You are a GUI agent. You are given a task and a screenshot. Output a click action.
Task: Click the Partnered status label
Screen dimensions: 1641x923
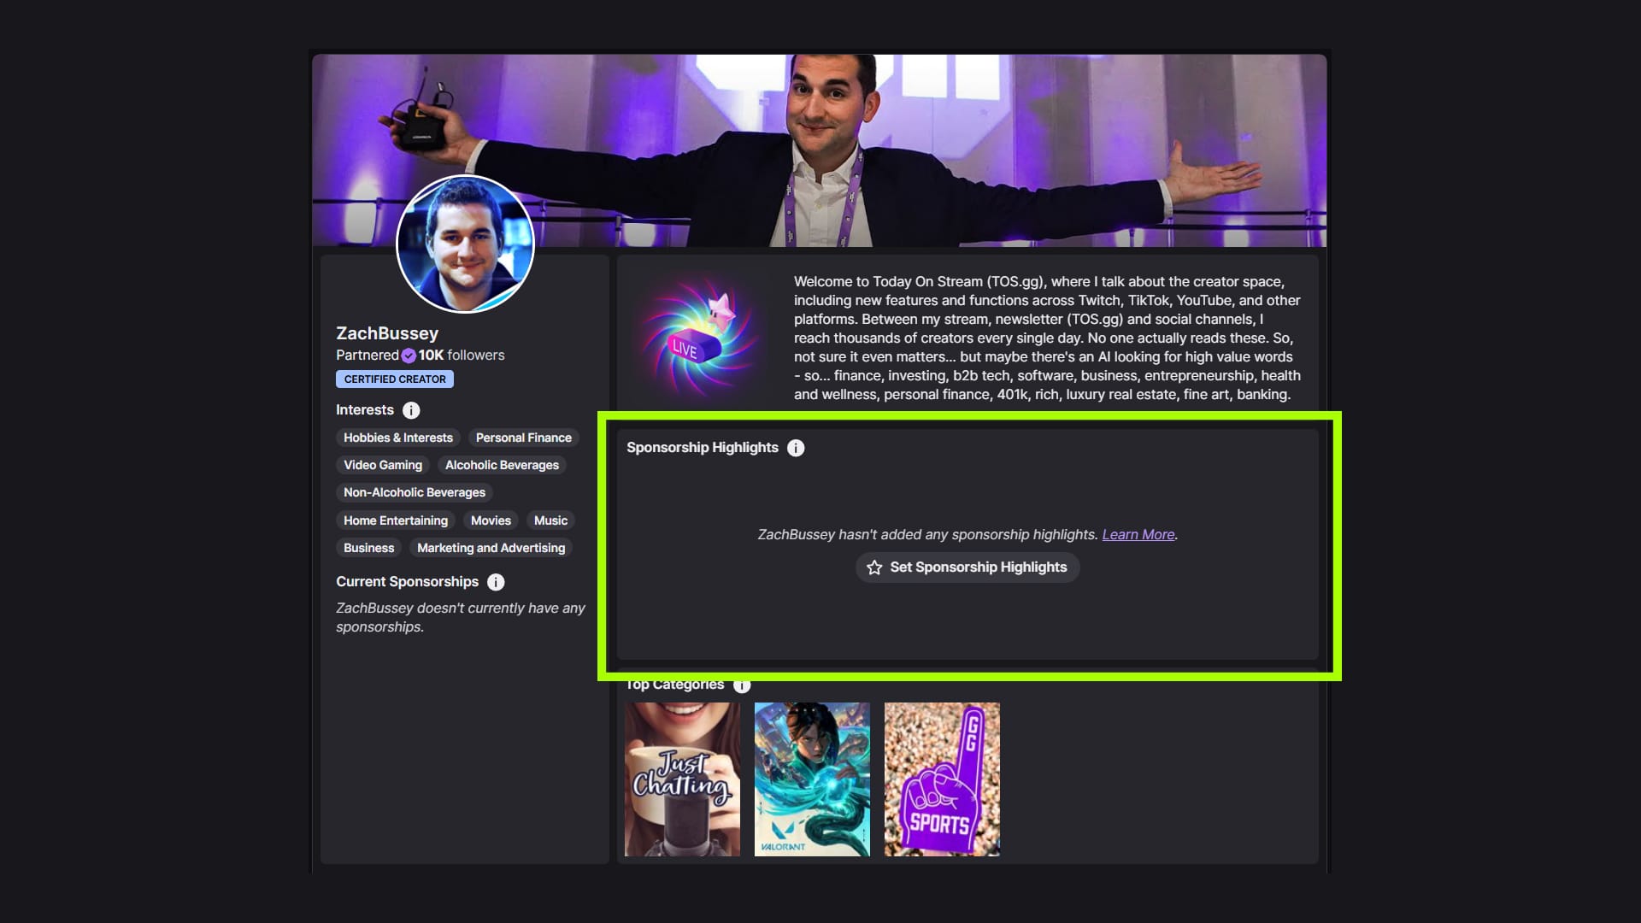pos(368,356)
